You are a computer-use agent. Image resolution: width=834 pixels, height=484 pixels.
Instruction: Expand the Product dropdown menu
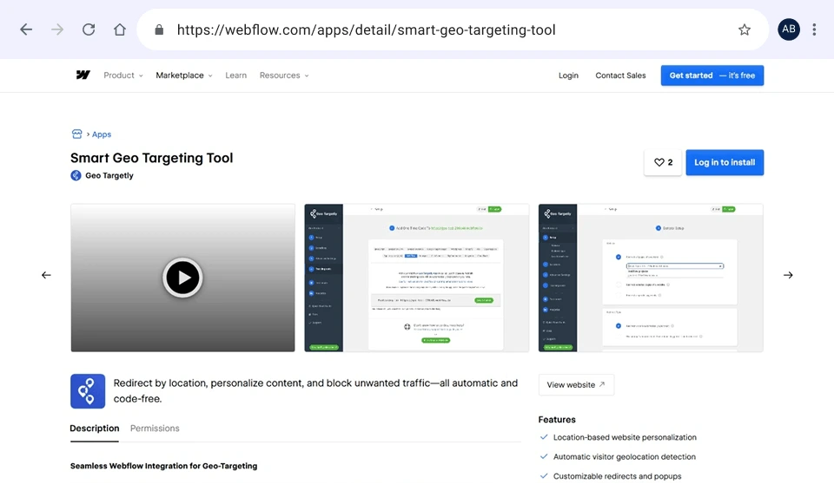123,75
